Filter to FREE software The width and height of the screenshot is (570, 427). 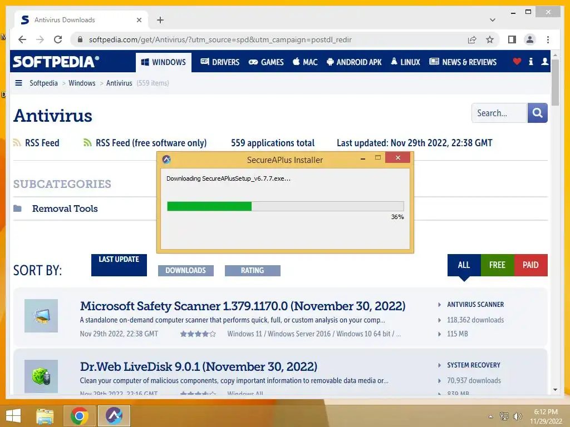(x=497, y=265)
